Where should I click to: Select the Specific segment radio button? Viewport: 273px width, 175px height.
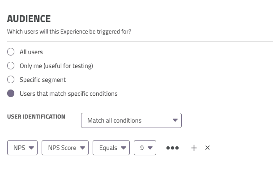(11, 80)
